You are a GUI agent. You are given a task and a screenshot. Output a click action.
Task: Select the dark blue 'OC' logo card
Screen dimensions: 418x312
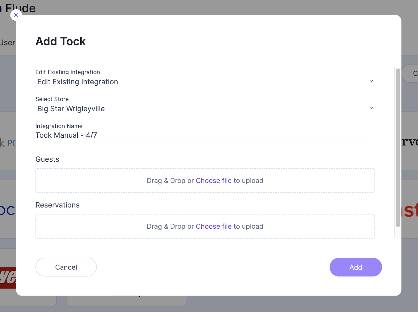8,210
